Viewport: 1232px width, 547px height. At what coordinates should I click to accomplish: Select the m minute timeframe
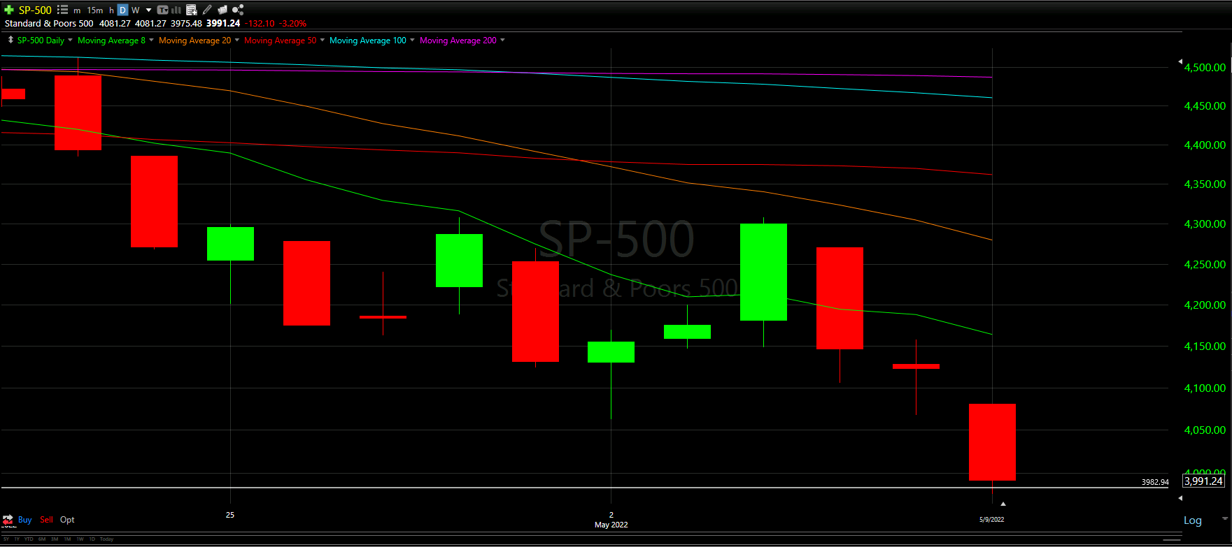point(77,10)
